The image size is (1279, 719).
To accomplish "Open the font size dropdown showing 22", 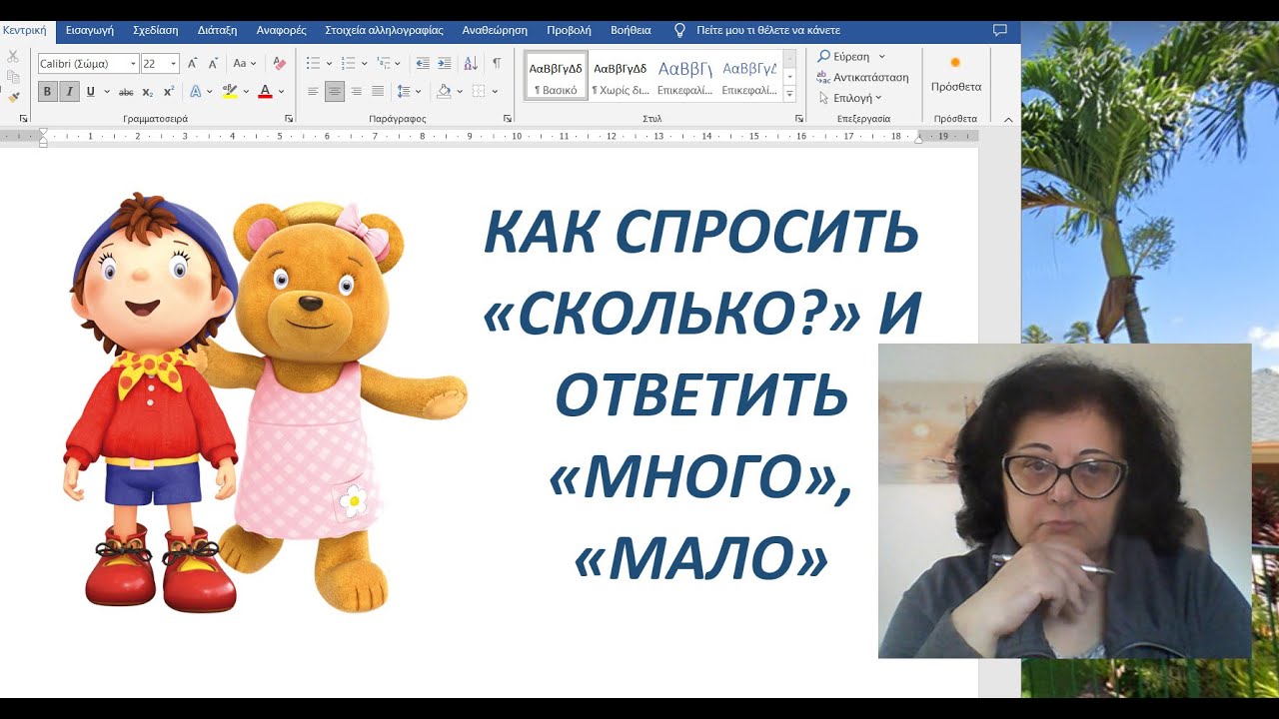I will coord(174,64).
